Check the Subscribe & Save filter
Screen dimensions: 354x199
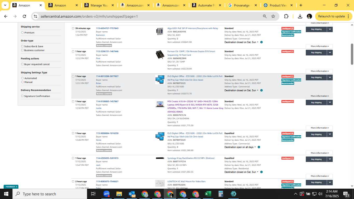(22, 46)
